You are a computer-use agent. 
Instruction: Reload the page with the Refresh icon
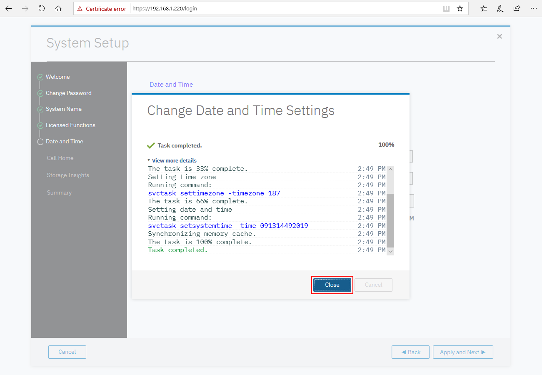[x=42, y=8]
